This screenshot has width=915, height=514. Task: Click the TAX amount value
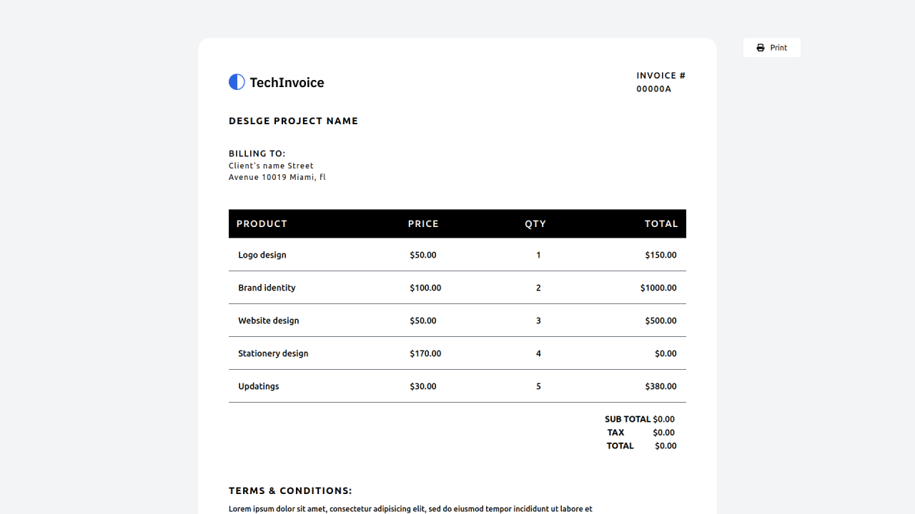click(663, 433)
